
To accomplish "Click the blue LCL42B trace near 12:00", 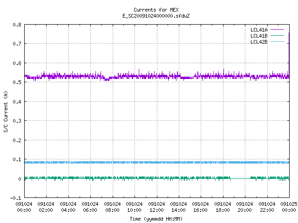I will [x=157, y=162].
